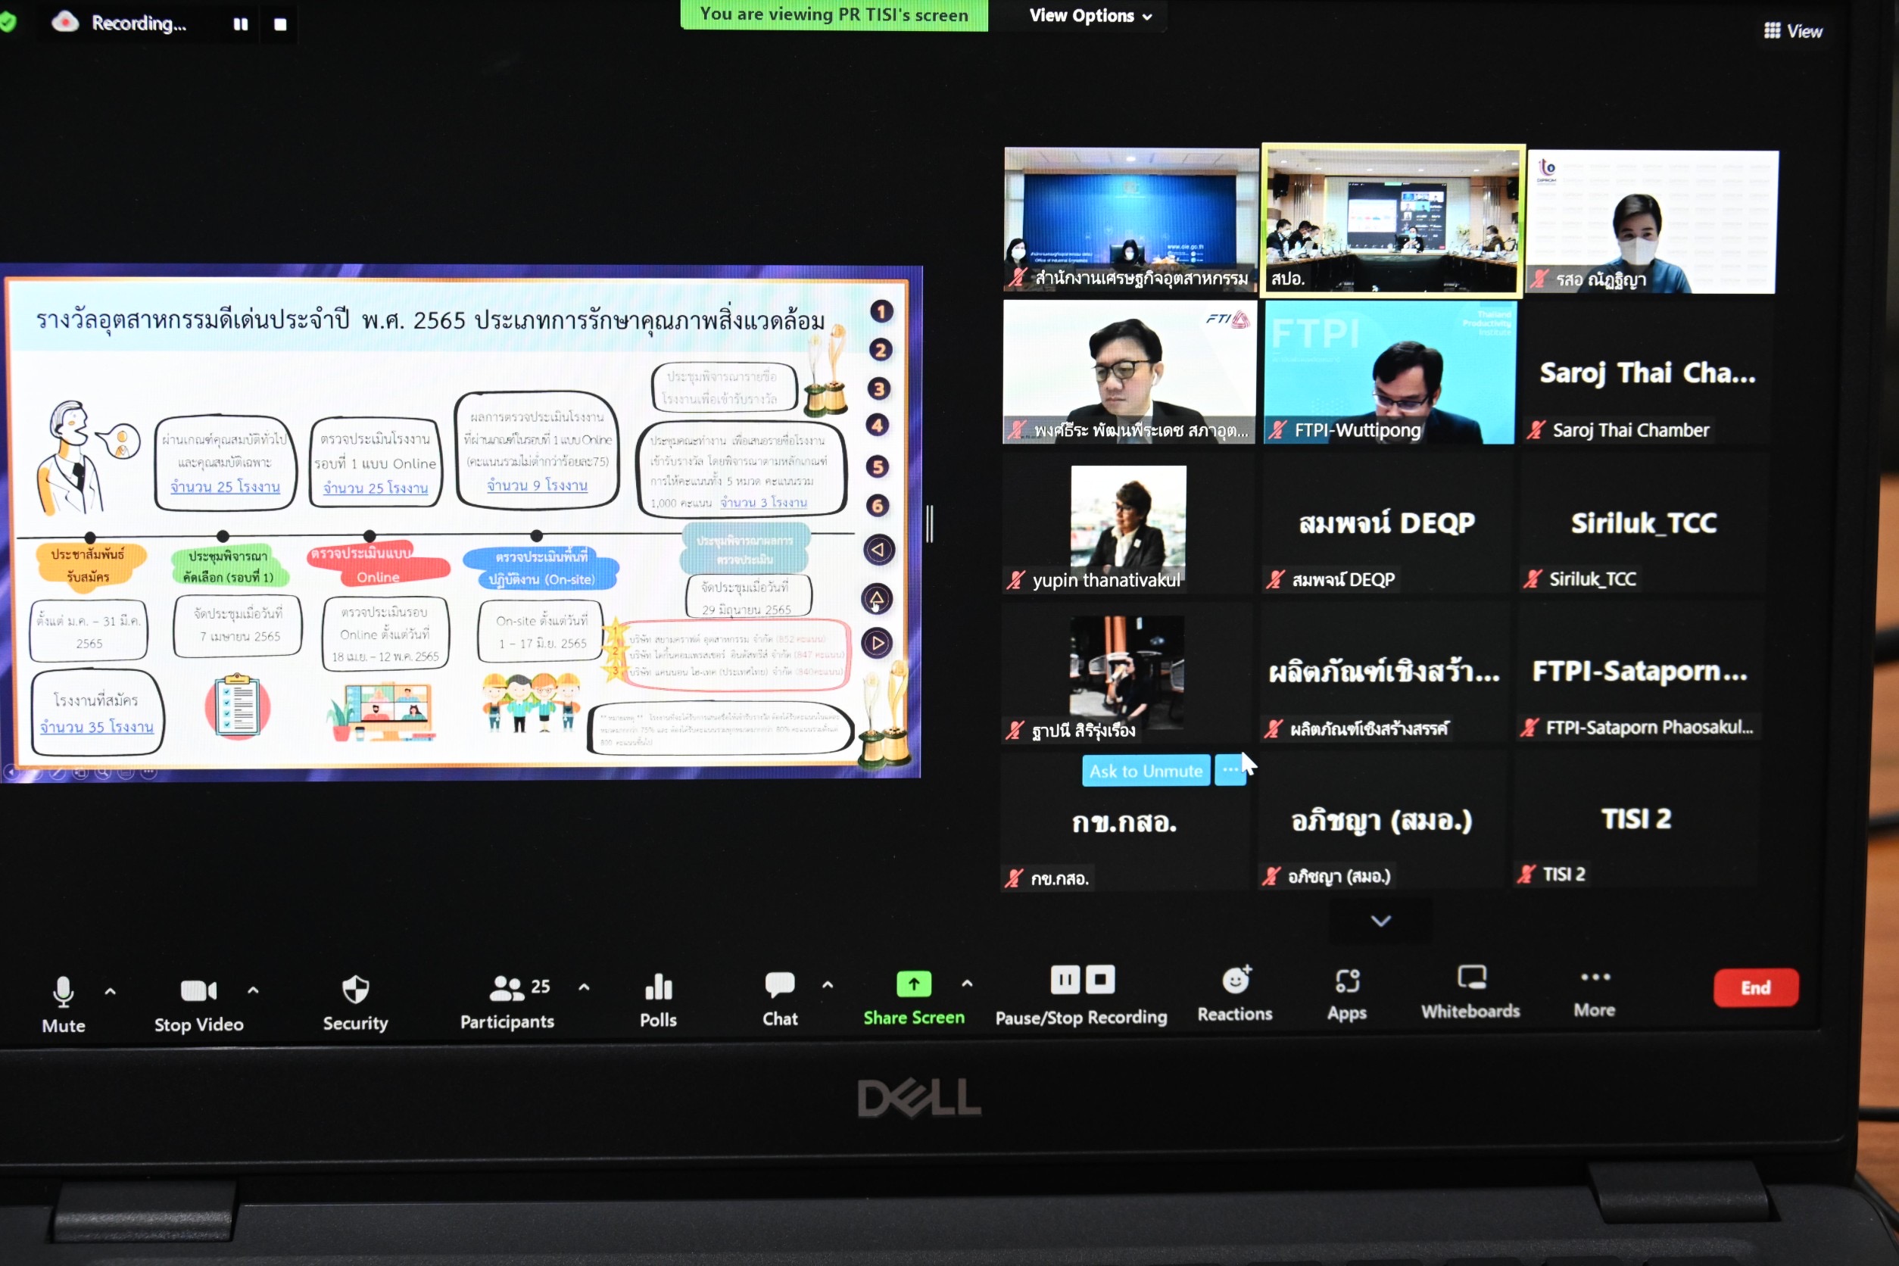
Task: Click the three-dots button beside Ask to Unmute
Action: click(x=1230, y=769)
